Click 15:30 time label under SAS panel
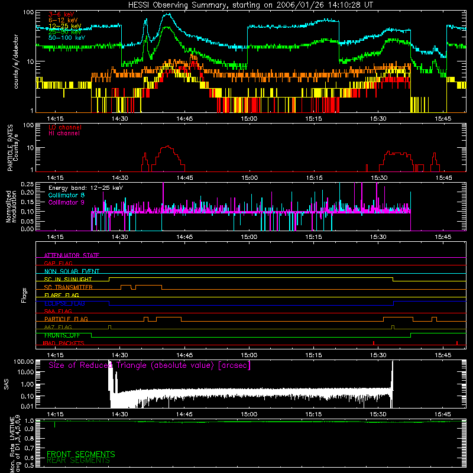The width and height of the screenshot is (473, 473). [378, 414]
